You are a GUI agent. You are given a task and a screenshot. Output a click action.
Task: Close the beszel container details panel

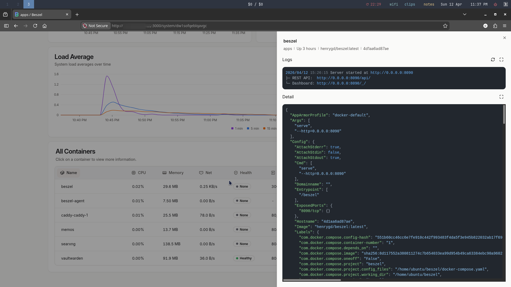[505, 38]
